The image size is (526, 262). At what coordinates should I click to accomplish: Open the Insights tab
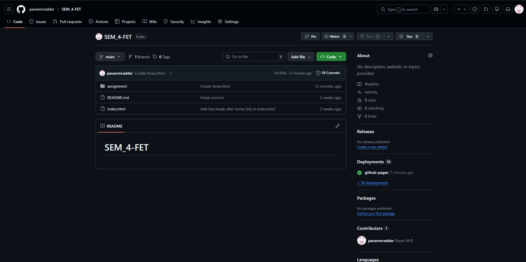coord(201,22)
